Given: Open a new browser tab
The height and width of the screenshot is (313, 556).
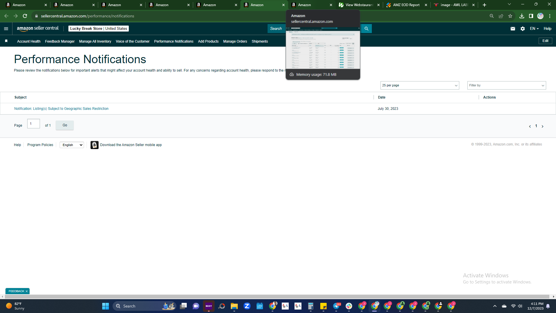Looking at the screenshot, I should point(484,5).
